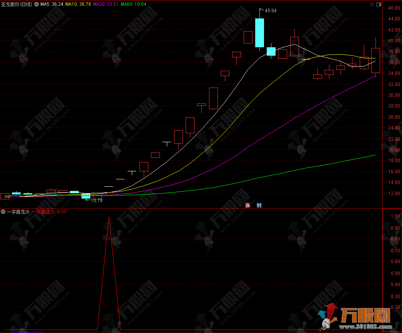402x333 pixels.
Task: Click the blue 财 marker icon
Action: [259, 205]
